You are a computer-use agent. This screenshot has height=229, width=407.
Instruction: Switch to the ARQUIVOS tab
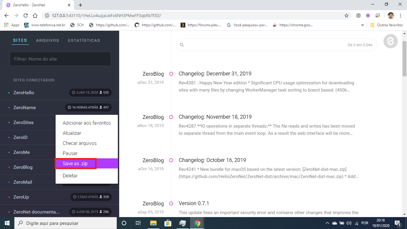tap(48, 41)
